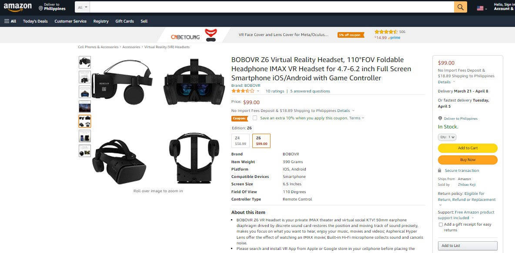
Task: Click the 5 answered questions link
Action: pyautogui.click(x=310, y=91)
